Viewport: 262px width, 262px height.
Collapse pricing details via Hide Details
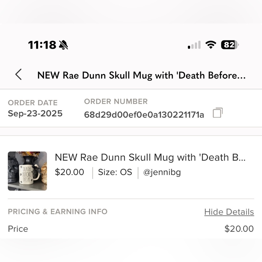[229, 212]
